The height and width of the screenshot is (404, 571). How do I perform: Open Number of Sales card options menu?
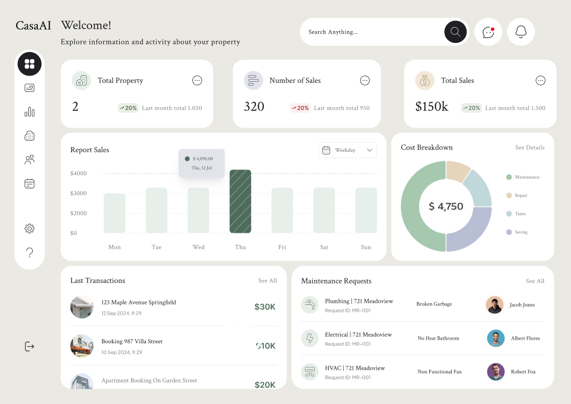pos(365,80)
